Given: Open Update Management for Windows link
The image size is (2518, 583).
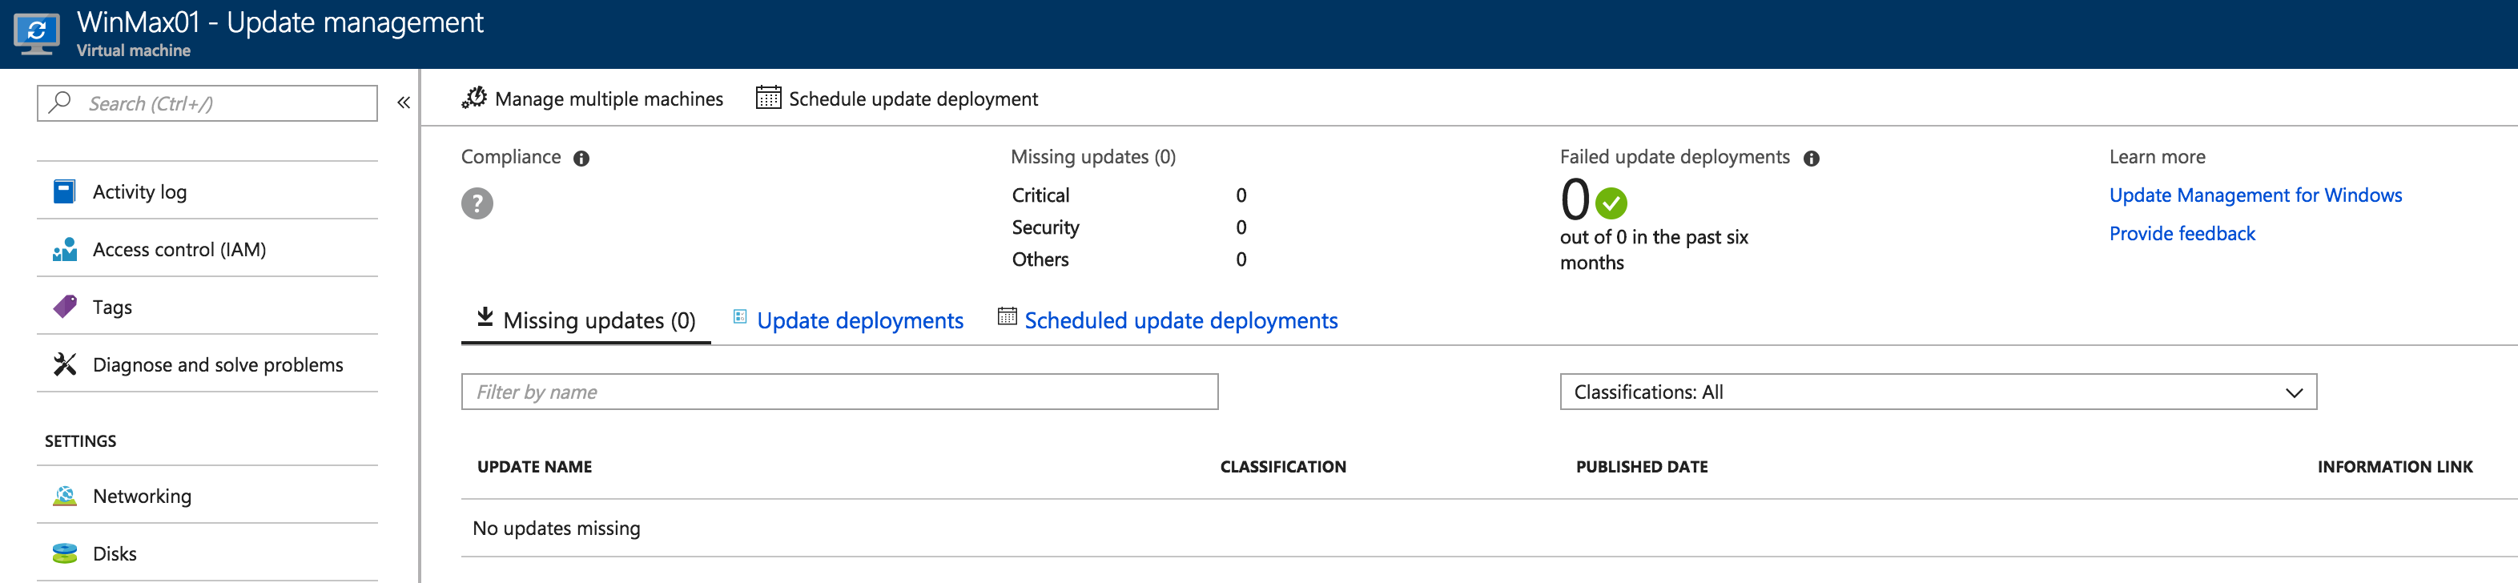Looking at the screenshot, I should [x=2255, y=195].
